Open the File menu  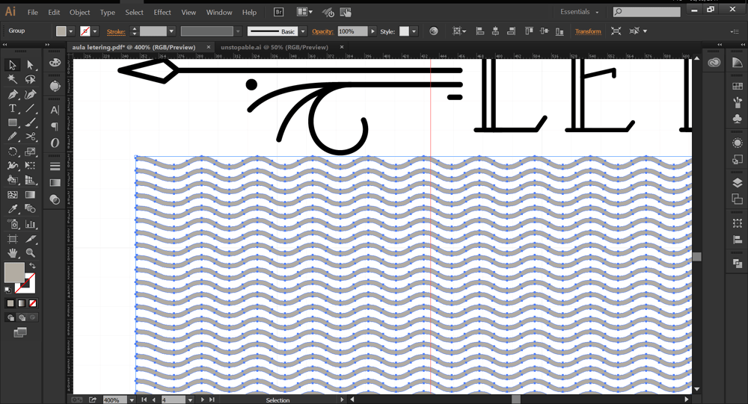(32, 13)
